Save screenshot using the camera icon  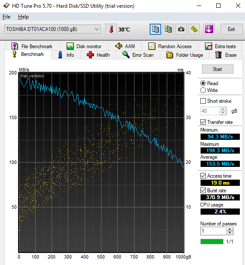(181, 29)
